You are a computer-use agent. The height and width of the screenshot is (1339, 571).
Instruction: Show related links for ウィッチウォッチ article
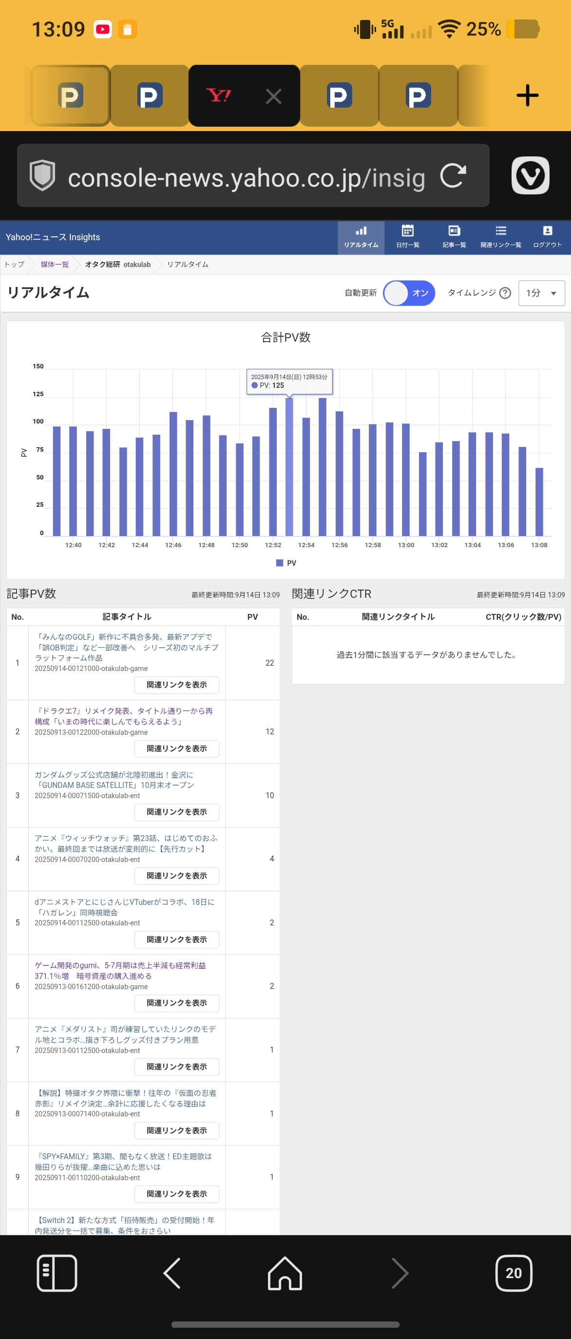[x=177, y=876]
